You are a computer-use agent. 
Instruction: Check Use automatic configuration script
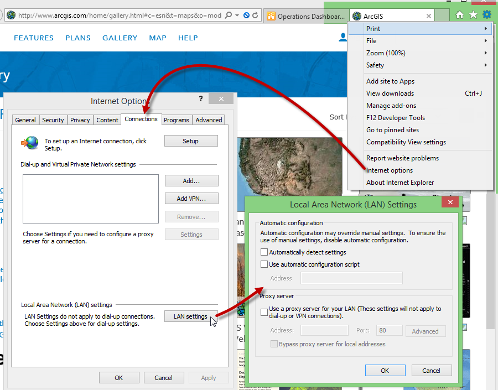(264, 264)
